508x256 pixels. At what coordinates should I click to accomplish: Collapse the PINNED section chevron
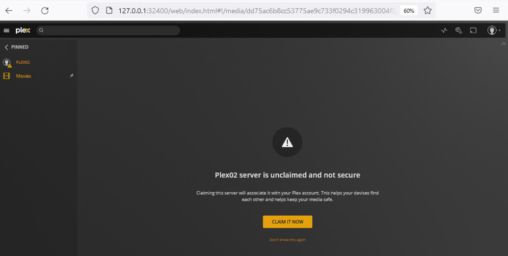(x=6, y=47)
